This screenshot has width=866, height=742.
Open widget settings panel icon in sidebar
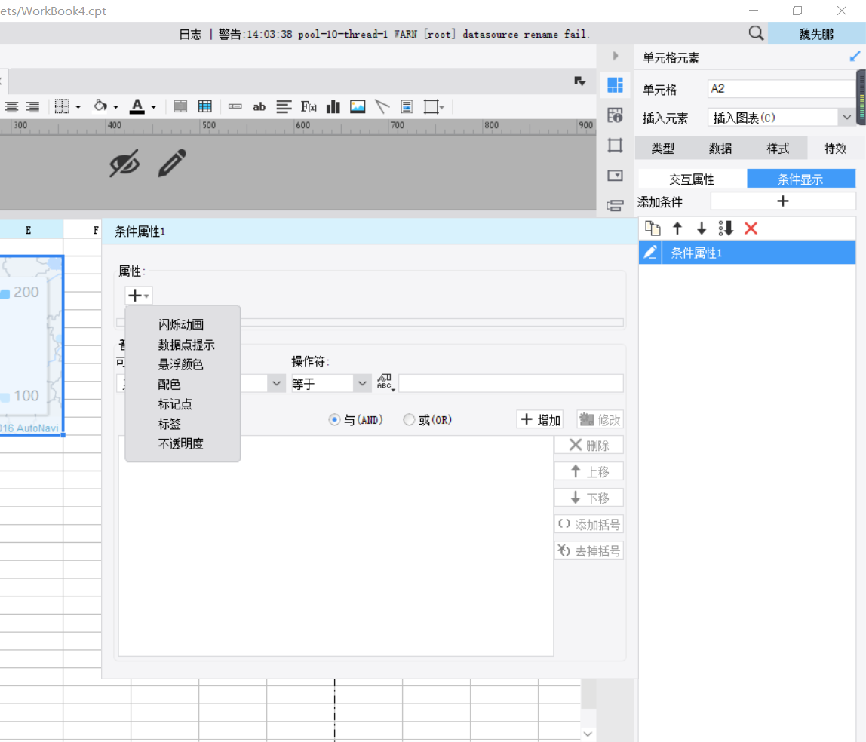tap(615, 176)
